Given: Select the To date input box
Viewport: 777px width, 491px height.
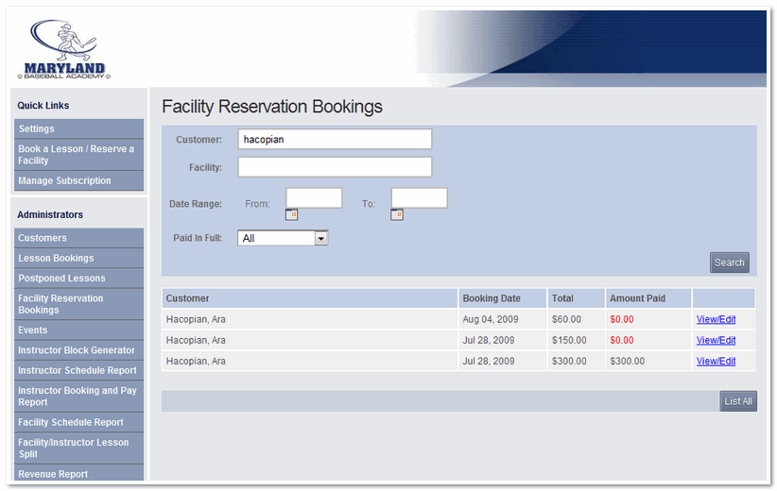Looking at the screenshot, I should (420, 197).
